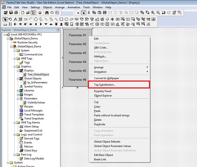The image size is (197, 167).
Task: Open Symbol Factory in tree
Action: [33, 86]
